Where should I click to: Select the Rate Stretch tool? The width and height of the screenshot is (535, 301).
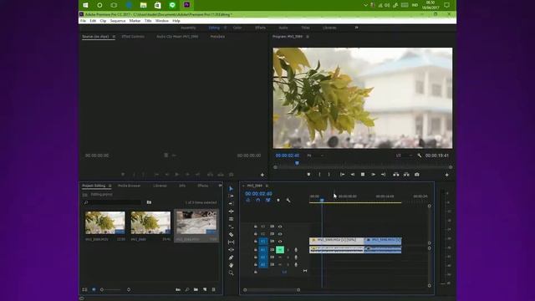pos(231,219)
